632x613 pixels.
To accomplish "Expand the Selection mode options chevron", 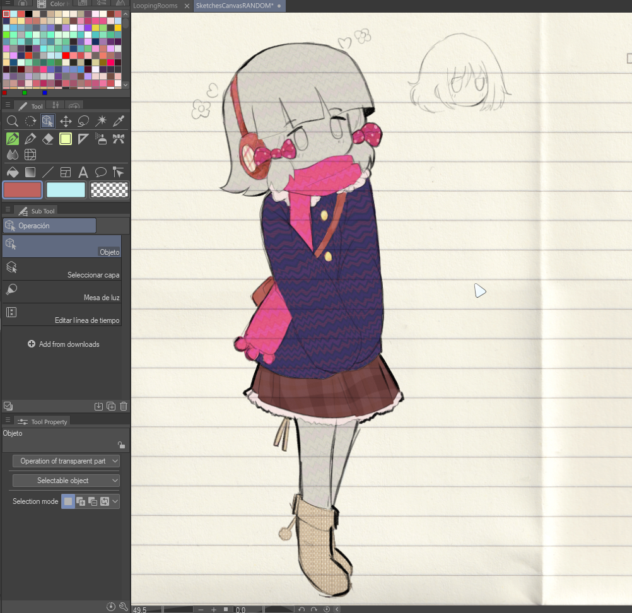I will click(114, 501).
